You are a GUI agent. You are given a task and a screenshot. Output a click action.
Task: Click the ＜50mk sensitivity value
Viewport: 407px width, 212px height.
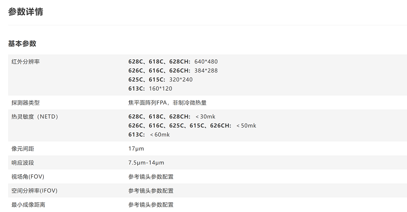tap(246, 126)
